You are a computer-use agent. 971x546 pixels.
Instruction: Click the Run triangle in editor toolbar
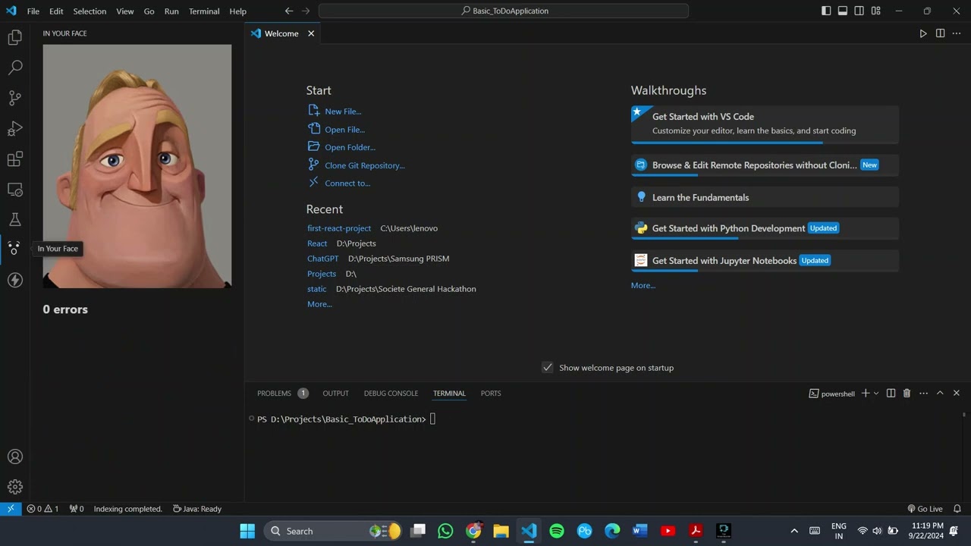923,33
